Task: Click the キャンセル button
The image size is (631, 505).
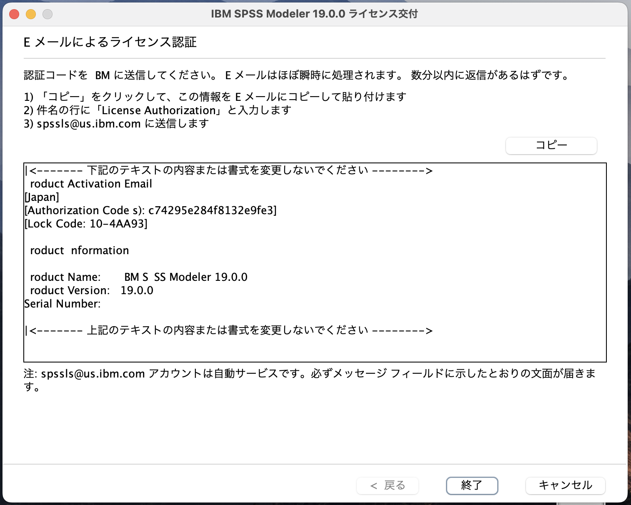Action: click(565, 485)
